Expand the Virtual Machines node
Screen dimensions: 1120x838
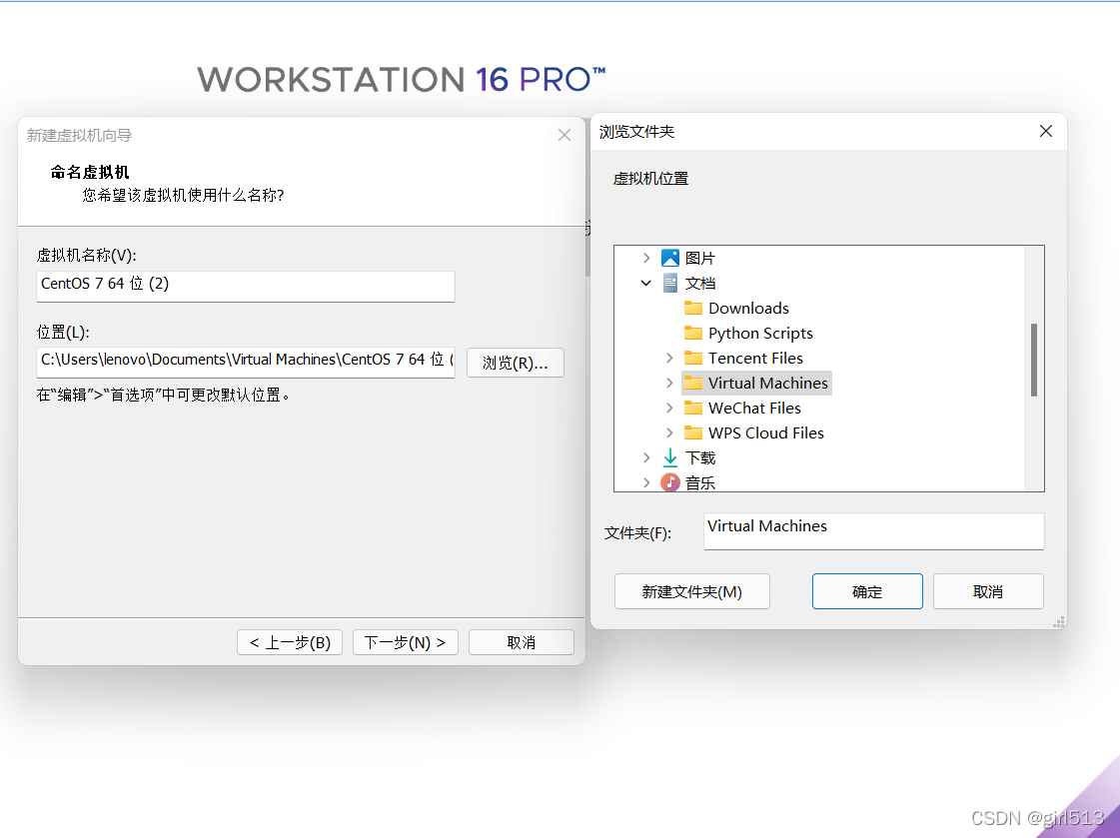pyautogui.click(x=669, y=383)
